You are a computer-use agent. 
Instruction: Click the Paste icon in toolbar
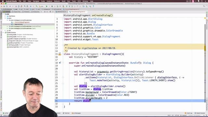[21, 6]
